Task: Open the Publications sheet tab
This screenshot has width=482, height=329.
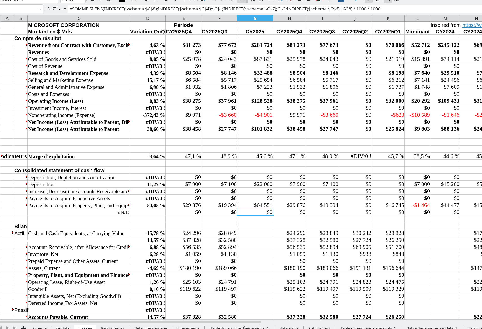Action: point(319,327)
